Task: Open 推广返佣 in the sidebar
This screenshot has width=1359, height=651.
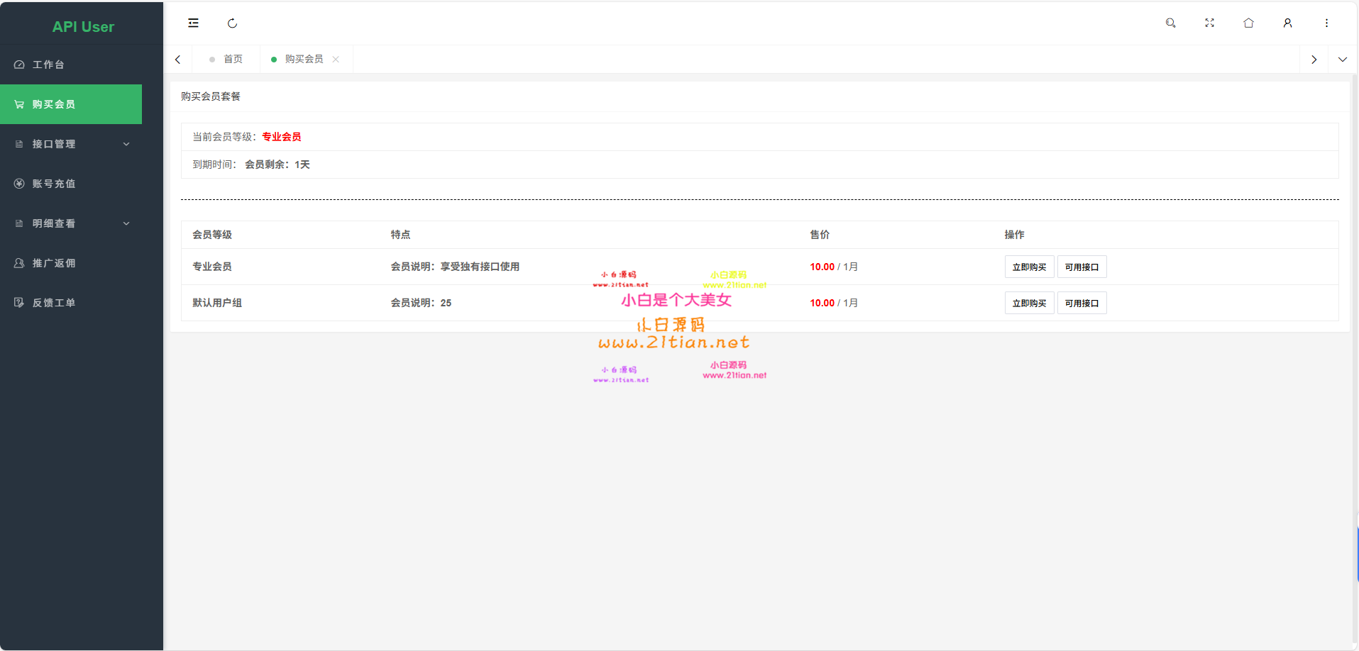Action: [x=54, y=263]
